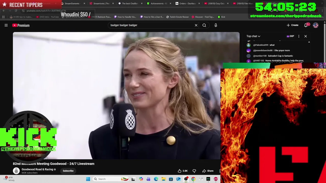Open Windows Start menu

(88, 179)
